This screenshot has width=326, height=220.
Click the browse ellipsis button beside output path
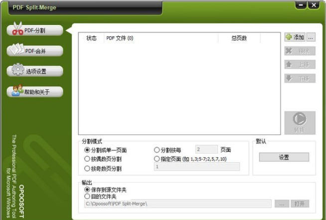click(282, 204)
